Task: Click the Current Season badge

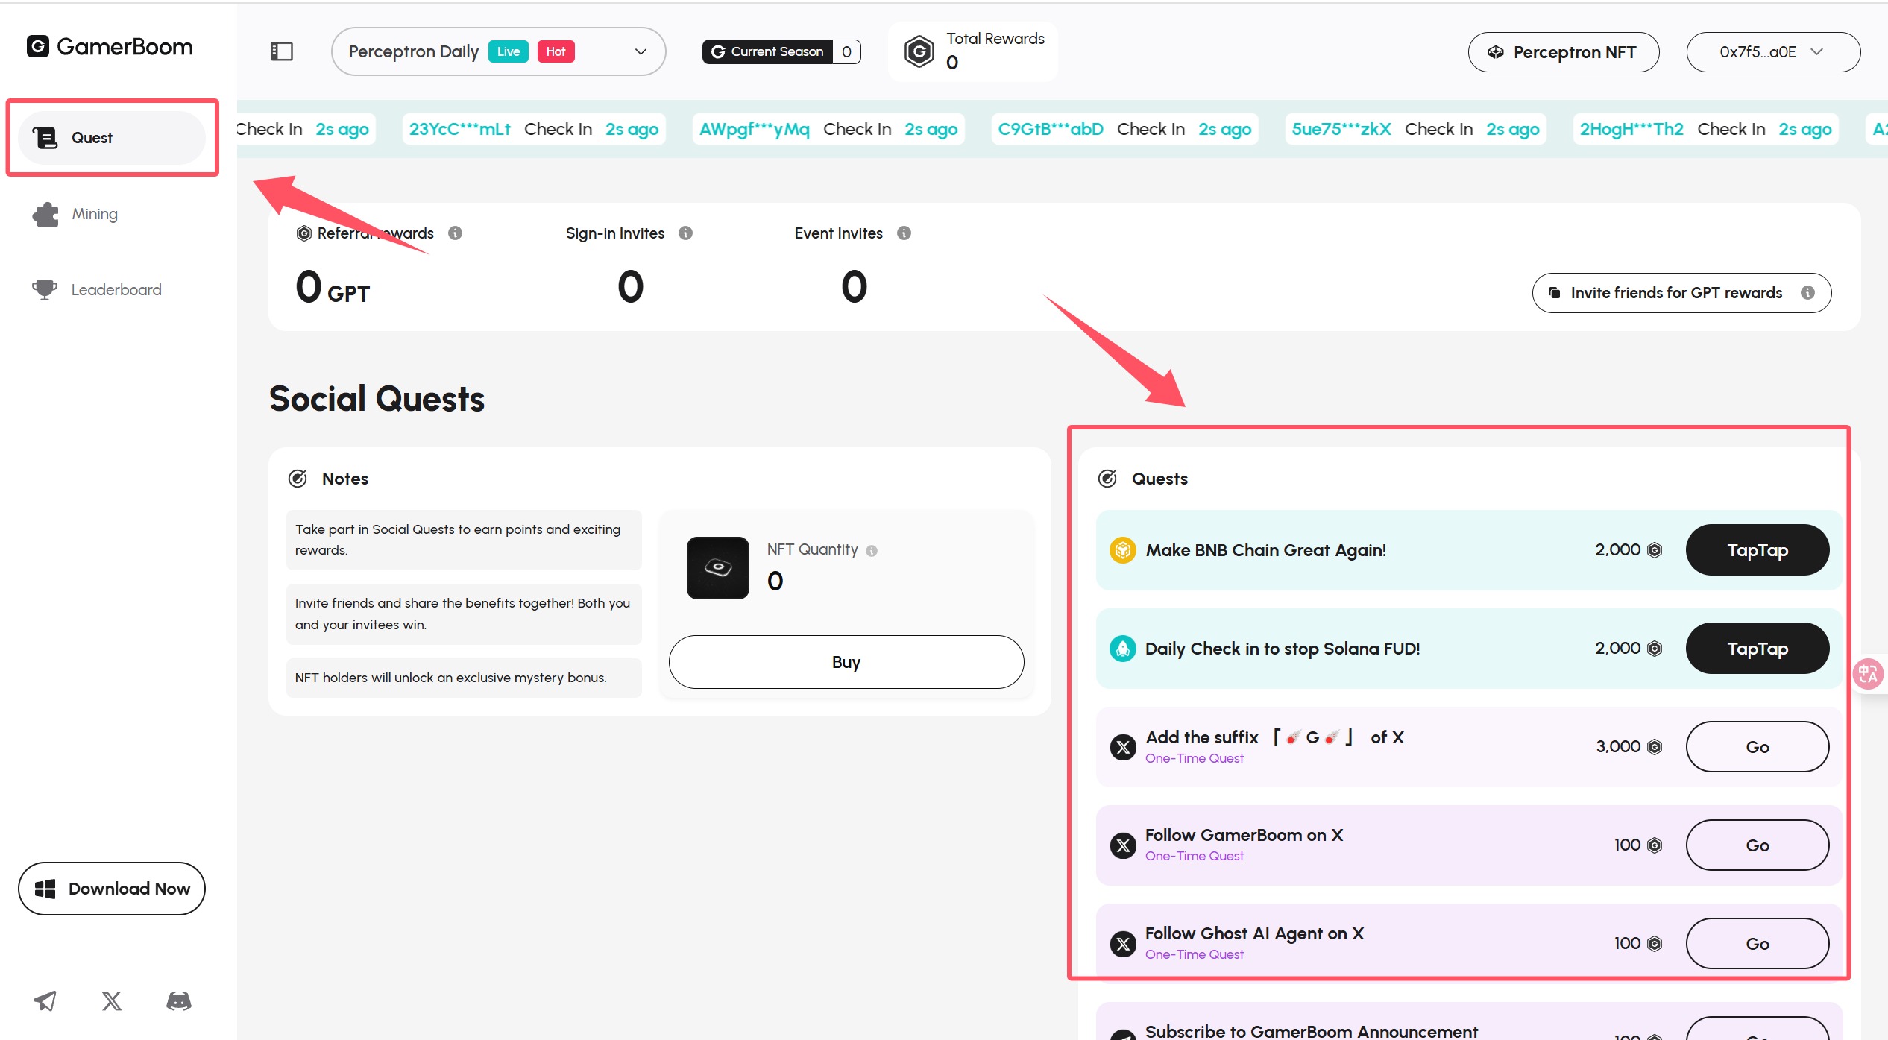Action: coord(781,51)
